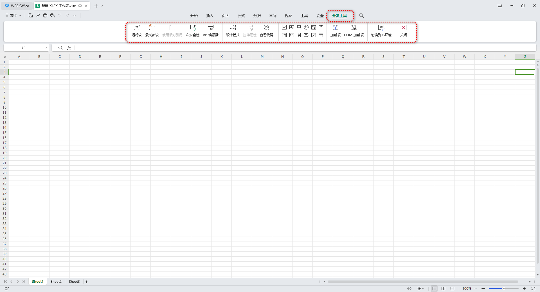This screenshot has width=540, height=292.
Task: Open the VB Editor (VB 编辑器)
Action: 210,30
